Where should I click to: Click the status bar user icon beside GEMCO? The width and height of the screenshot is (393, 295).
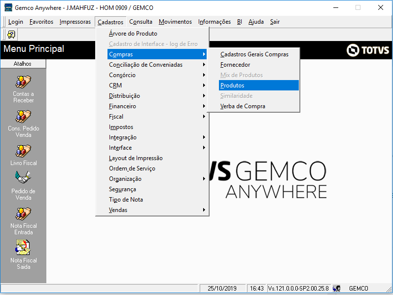pyautogui.click(x=337, y=288)
